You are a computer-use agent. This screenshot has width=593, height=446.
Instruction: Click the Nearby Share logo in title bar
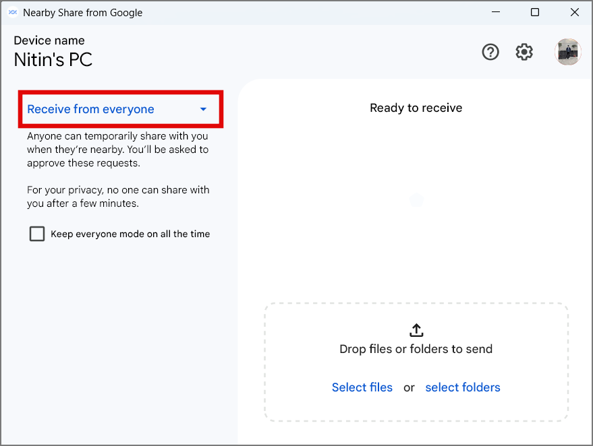point(12,12)
